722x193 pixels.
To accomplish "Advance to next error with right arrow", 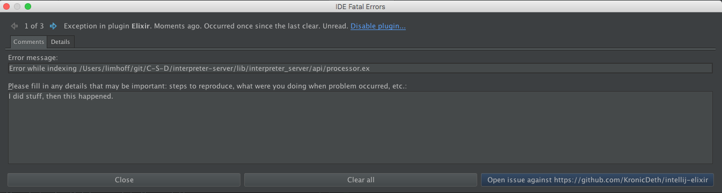I will click(x=53, y=26).
